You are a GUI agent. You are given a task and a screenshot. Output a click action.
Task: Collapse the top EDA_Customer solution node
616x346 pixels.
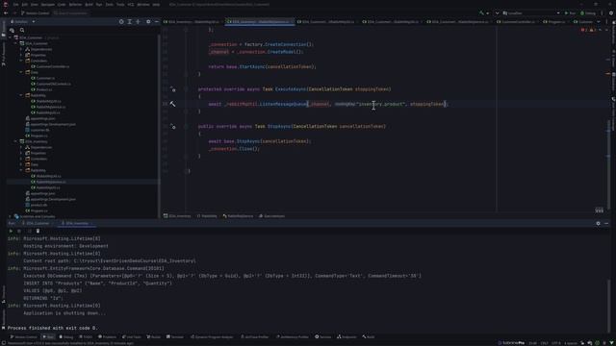point(11,37)
